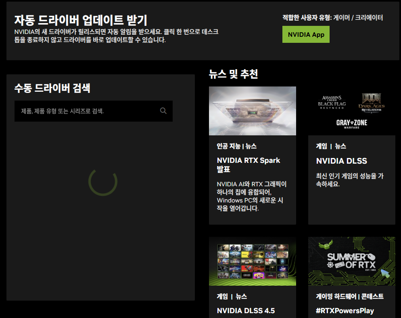Click the 자동 드라이버 업데이트 받기 heading

[81, 20]
